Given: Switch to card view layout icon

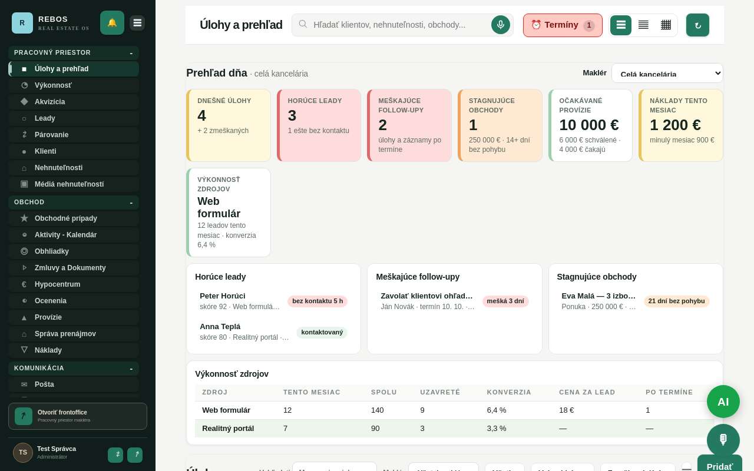Looking at the screenshot, I should 621,25.
